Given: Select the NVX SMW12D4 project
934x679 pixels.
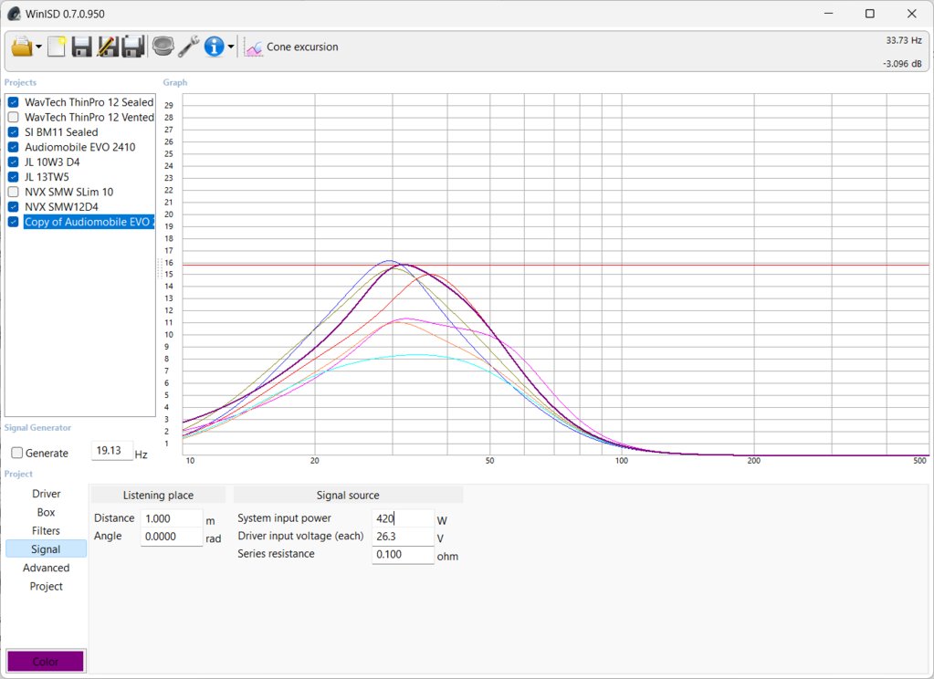Looking at the screenshot, I should click(61, 206).
